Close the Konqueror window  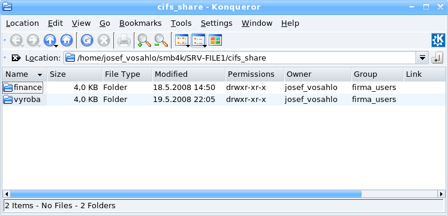coord(440,7)
